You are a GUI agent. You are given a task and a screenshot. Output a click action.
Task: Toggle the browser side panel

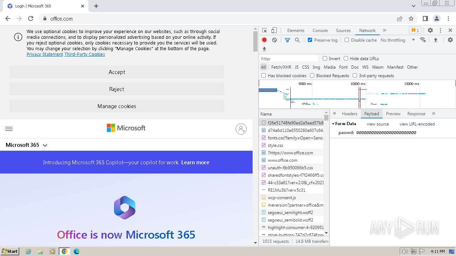(x=425, y=18)
